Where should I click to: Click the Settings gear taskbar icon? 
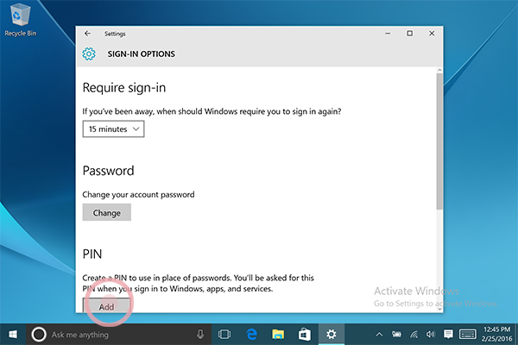(x=332, y=335)
